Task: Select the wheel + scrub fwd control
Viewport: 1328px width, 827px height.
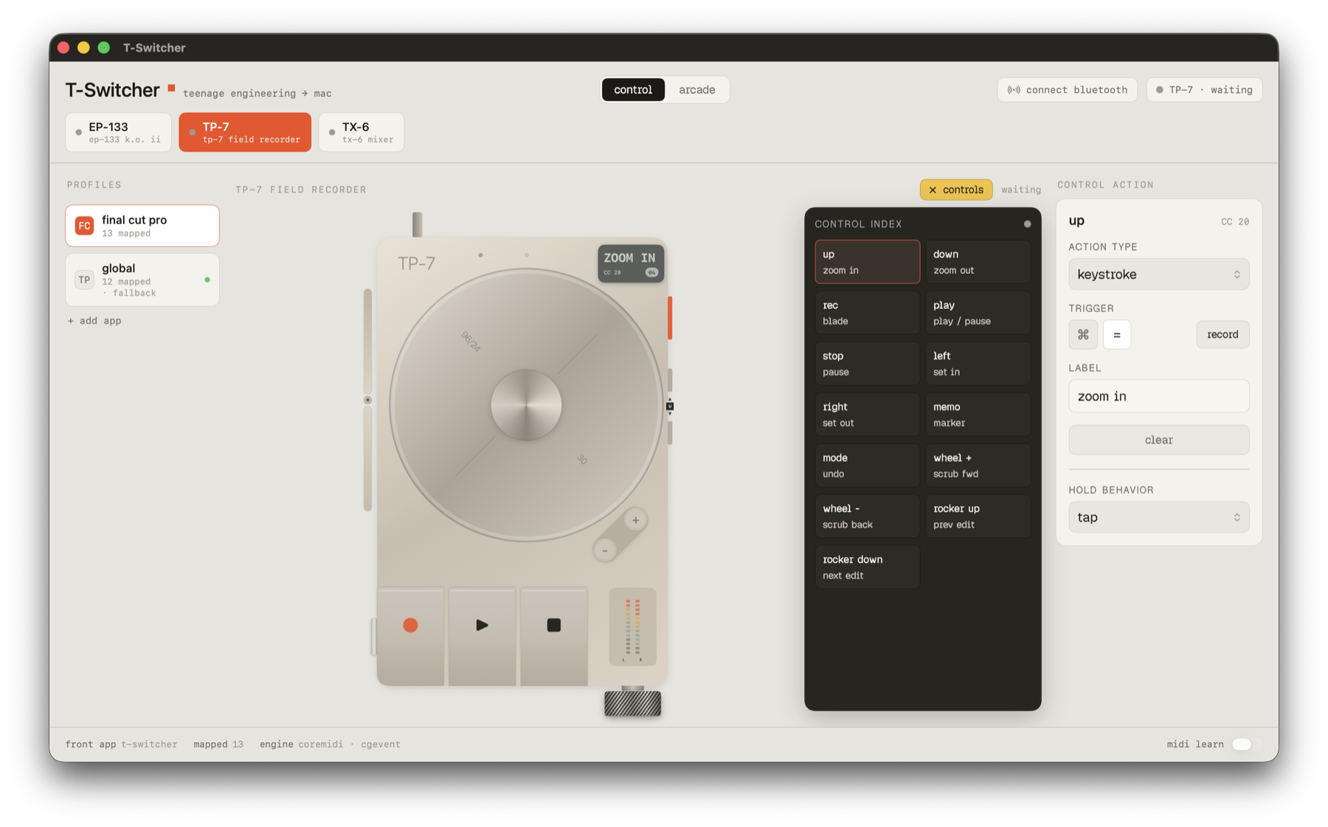Action: tap(978, 466)
